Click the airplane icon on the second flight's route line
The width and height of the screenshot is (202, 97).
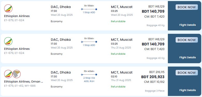coord(82,42)
